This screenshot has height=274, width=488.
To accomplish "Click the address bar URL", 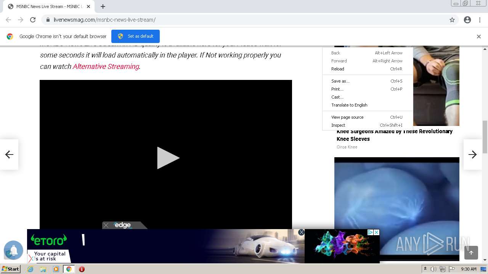I will click(104, 20).
